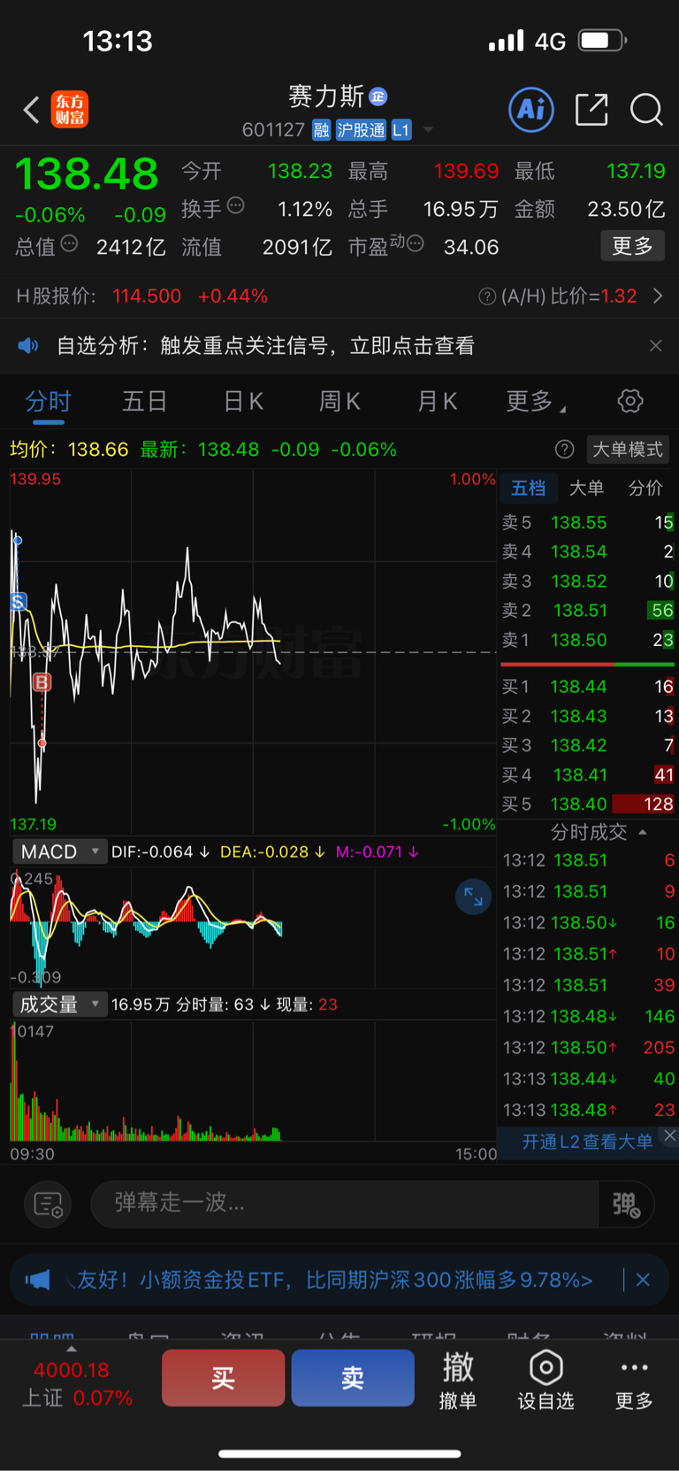Show more quote details with 更多
Image resolution: width=679 pixels, height=1471 pixels.
coord(632,246)
